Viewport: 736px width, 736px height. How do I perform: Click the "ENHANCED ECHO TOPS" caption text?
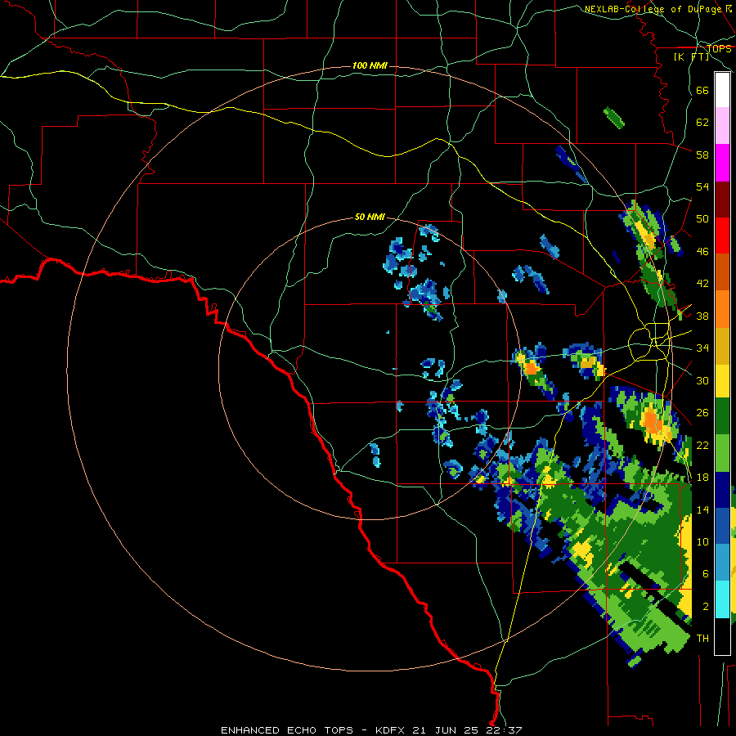point(287,730)
